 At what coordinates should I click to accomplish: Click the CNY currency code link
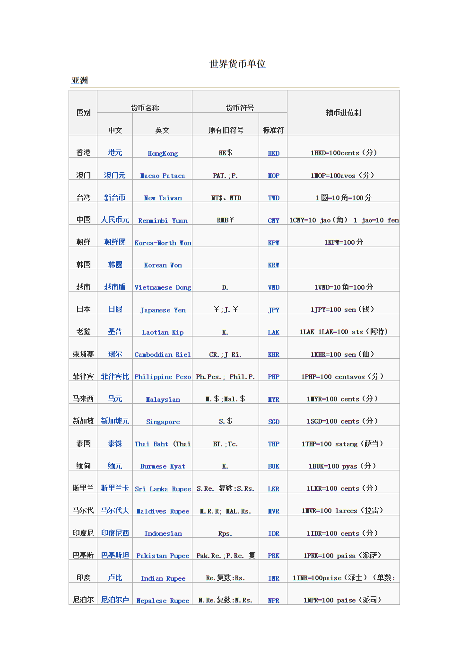click(273, 221)
